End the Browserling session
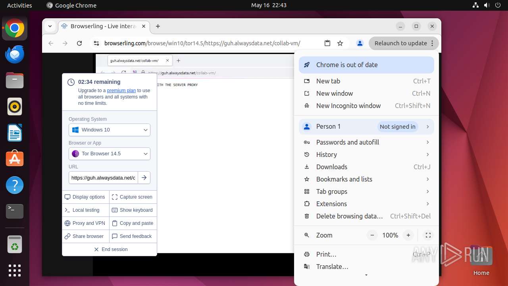The width and height of the screenshot is (508, 286). [x=110, y=249]
